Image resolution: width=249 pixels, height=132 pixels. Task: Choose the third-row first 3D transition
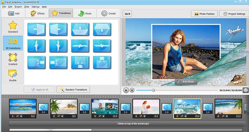click(x=36, y=62)
